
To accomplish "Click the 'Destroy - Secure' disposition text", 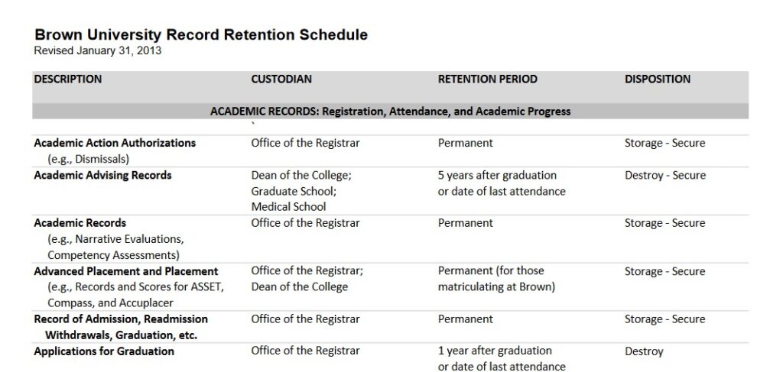I will (x=664, y=176).
